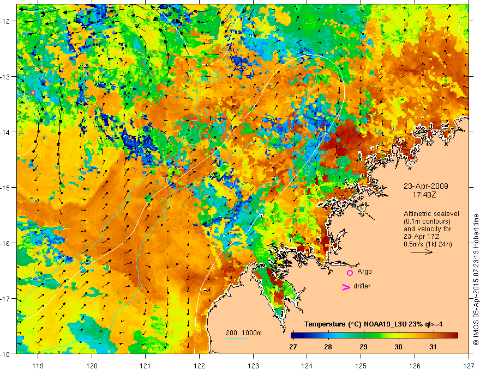This screenshot has width=480, height=370.
Task: Click the latitude label -12
Action: click(6, 21)
